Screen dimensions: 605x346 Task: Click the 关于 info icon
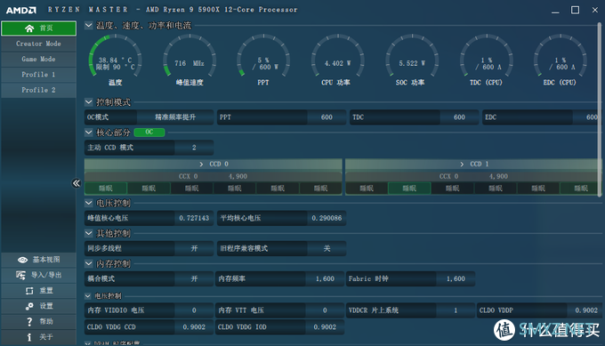coord(29,337)
